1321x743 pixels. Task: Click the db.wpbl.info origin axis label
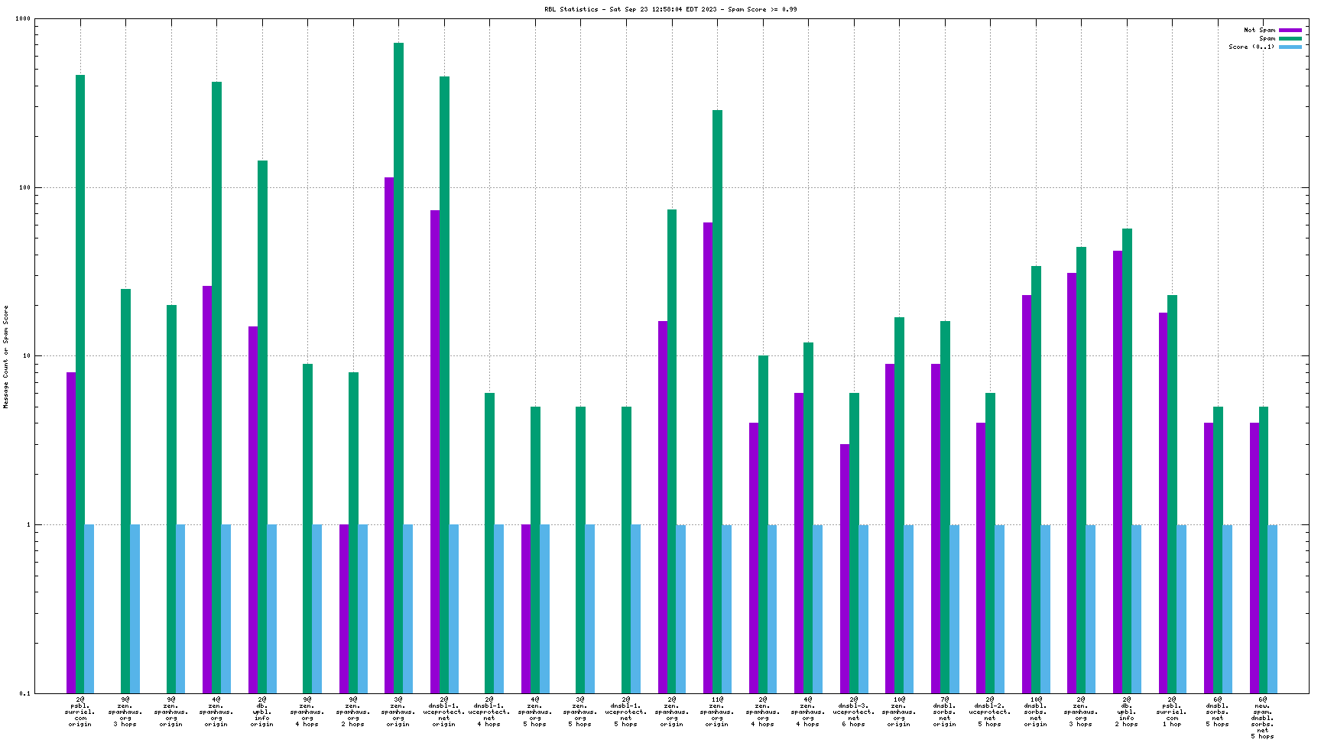pos(261,711)
